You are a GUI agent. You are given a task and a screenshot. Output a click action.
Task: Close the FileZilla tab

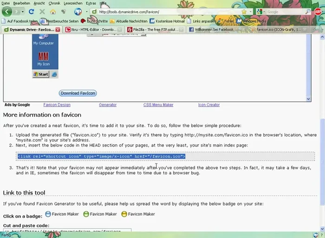pyautogui.click(x=182, y=30)
